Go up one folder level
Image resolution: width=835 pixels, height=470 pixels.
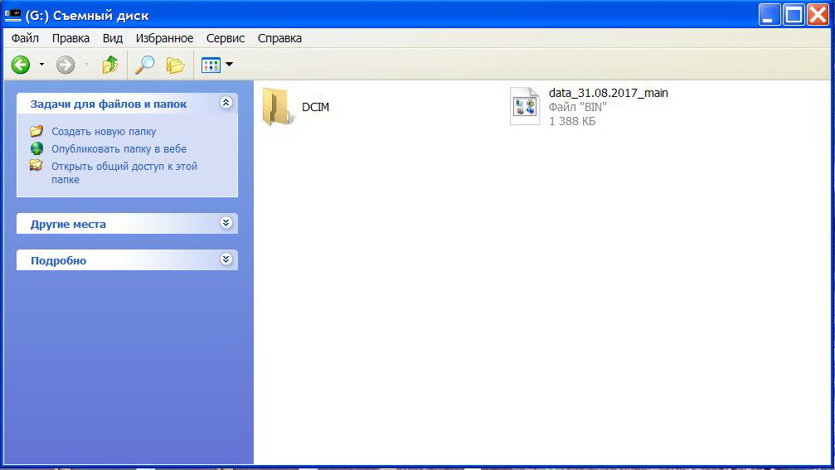pos(109,65)
